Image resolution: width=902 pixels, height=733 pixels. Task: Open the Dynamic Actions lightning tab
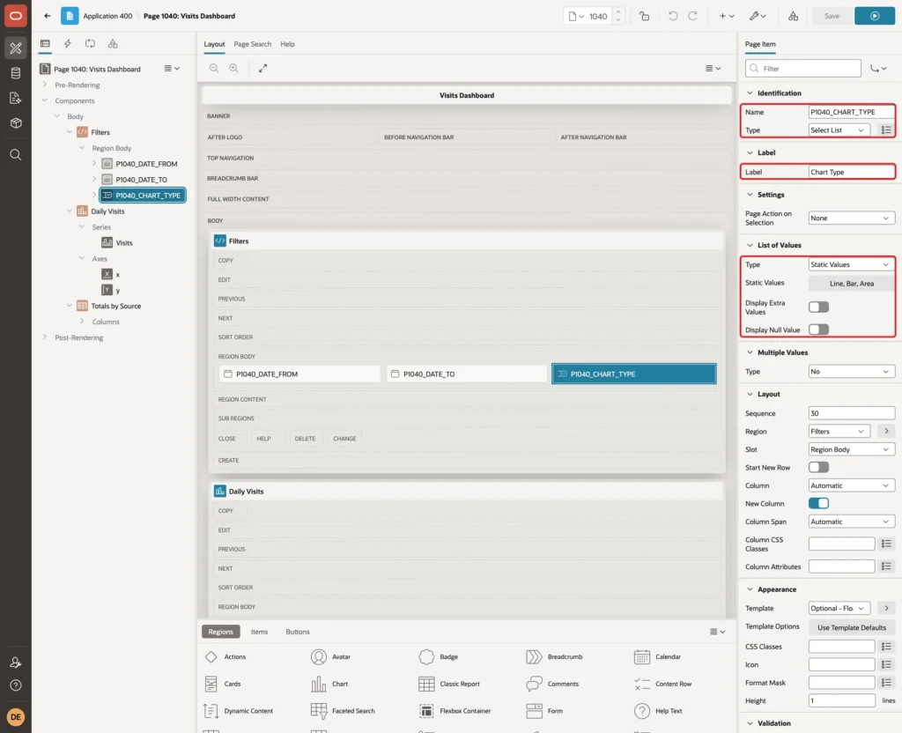click(x=67, y=44)
